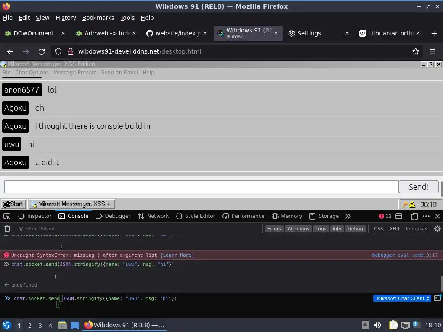This screenshot has height=332, width=443.
Task: Toggle the Requests filter
Action: pos(416,229)
